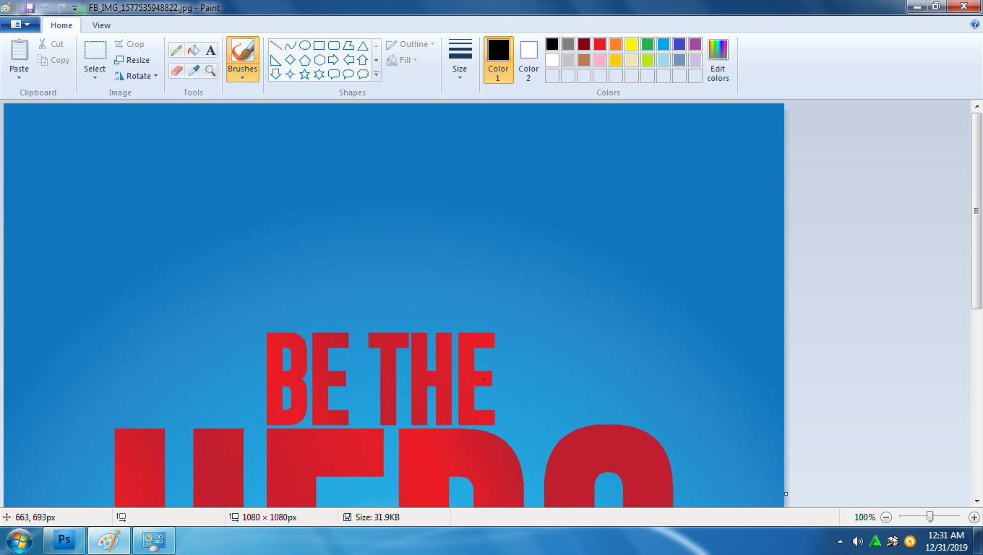Screen dimensions: 983x555
Task: Choose the red color swatch
Action: [600, 44]
